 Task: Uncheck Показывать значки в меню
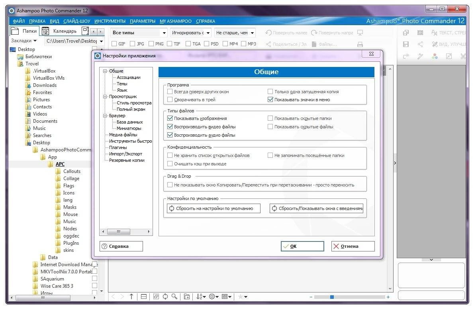coord(270,99)
